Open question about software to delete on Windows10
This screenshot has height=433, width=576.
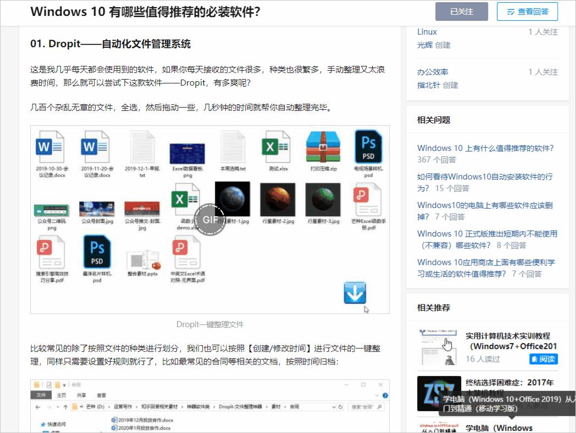pos(485,211)
